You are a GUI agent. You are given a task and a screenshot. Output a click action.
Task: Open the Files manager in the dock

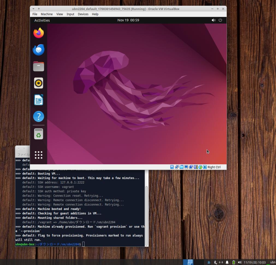pyautogui.click(x=38, y=66)
